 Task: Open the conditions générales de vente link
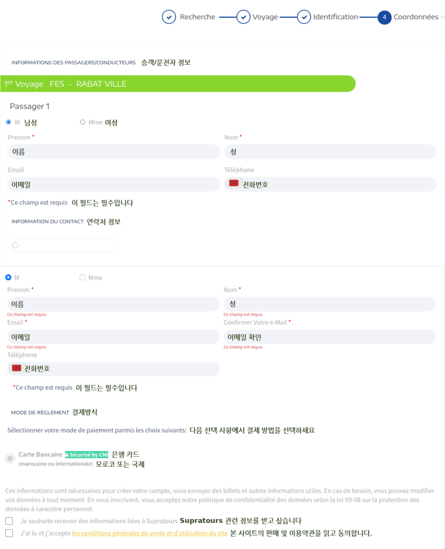(x=150, y=533)
